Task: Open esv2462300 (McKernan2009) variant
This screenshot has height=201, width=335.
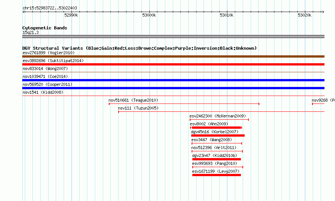Action: coord(218,116)
